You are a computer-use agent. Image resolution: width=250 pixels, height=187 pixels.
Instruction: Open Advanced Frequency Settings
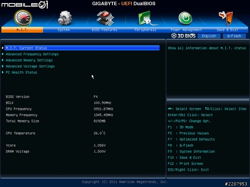pyautogui.click(x=32, y=54)
